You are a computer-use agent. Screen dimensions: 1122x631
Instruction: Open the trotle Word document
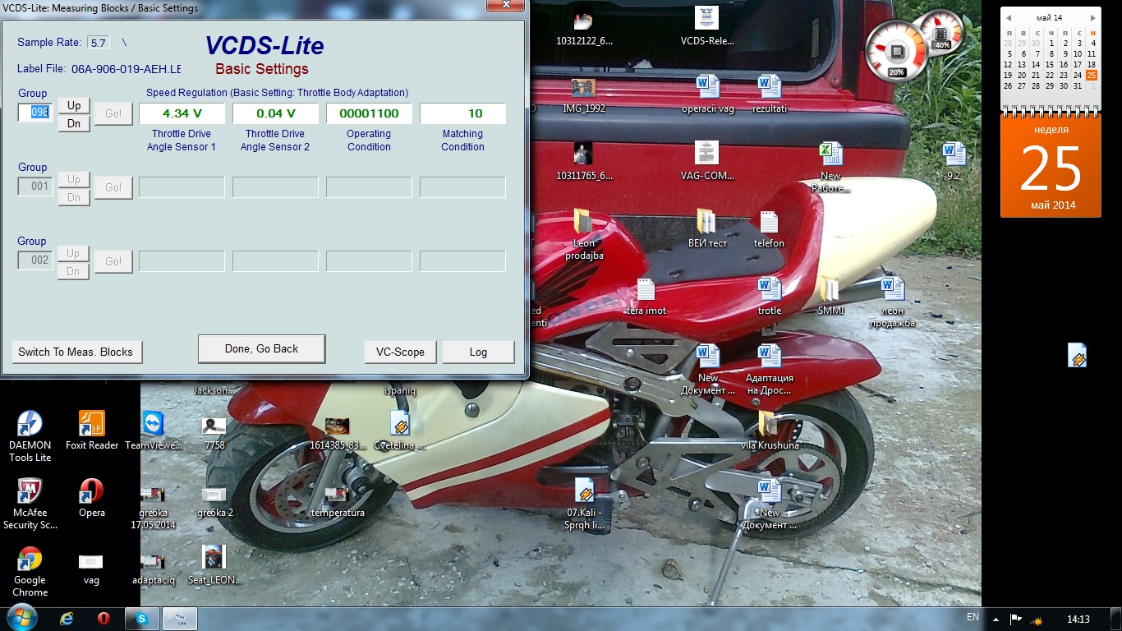(x=770, y=290)
